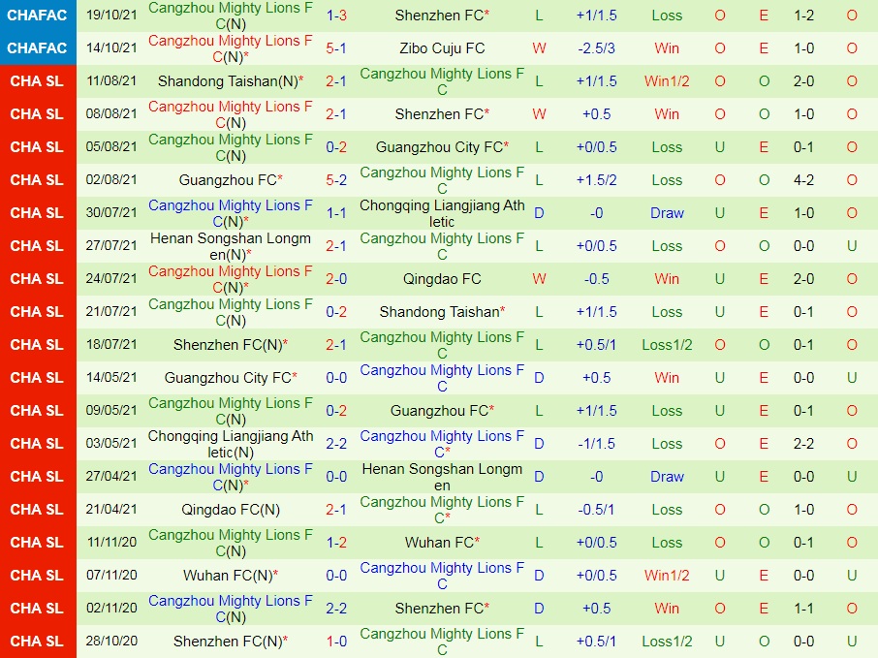Click the 2-0 score on 24/07/21
Viewport: 878px width, 658px height.
(x=336, y=279)
